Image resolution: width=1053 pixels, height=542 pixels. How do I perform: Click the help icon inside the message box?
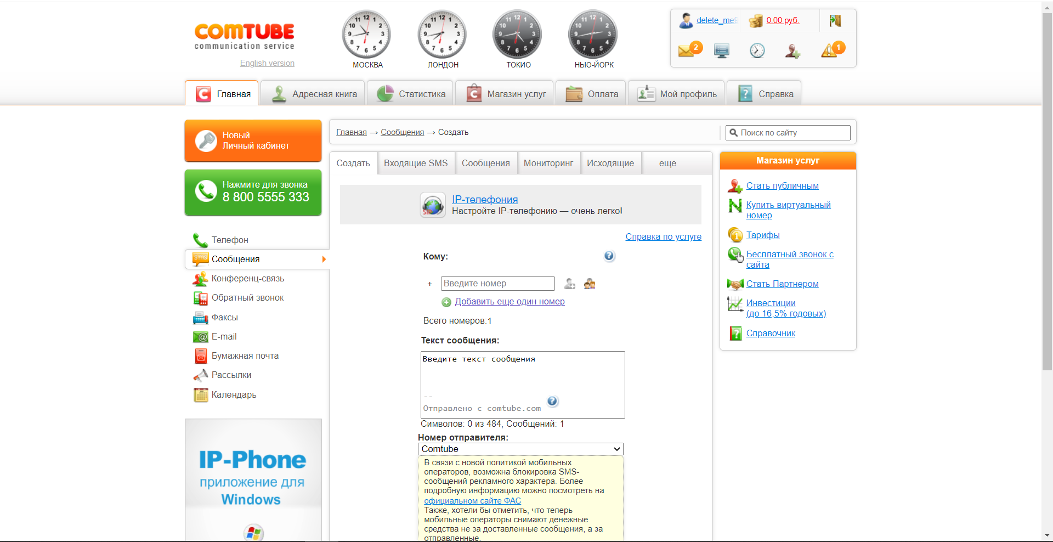click(x=552, y=401)
